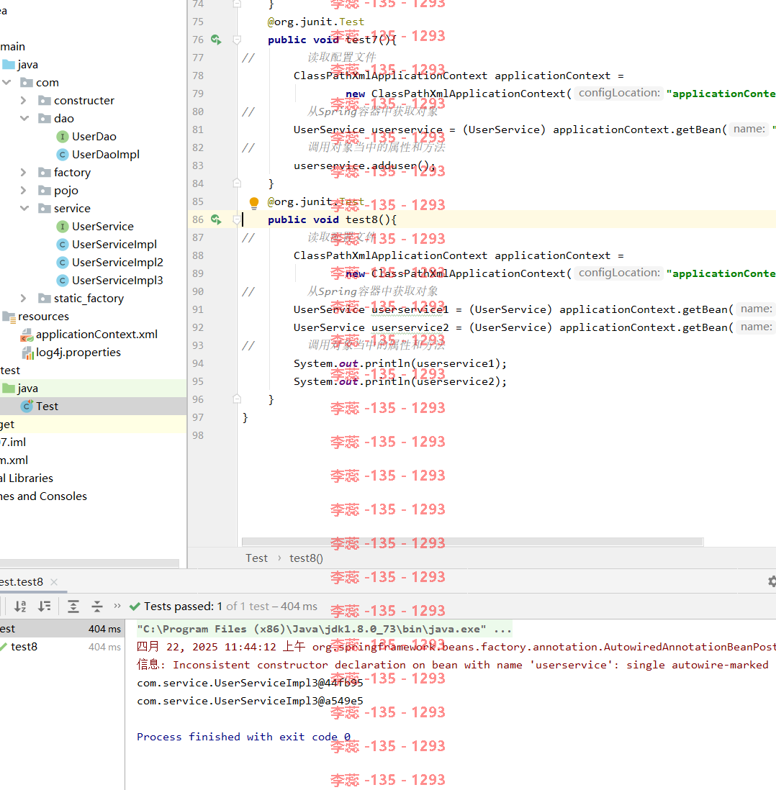Image resolution: width=776 pixels, height=790 pixels.
Task: Select the resources folder
Action: point(43,317)
